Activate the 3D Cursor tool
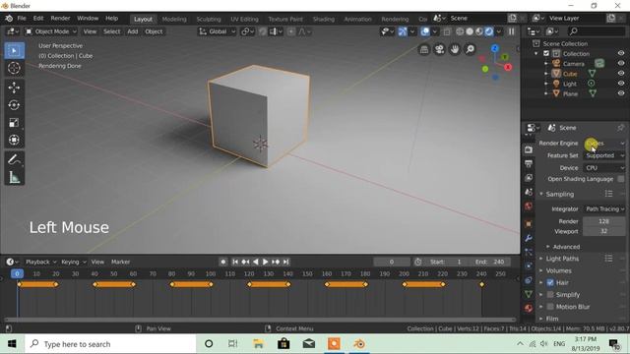Image resolution: width=630 pixels, height=354 pixels. pos(14,68)
